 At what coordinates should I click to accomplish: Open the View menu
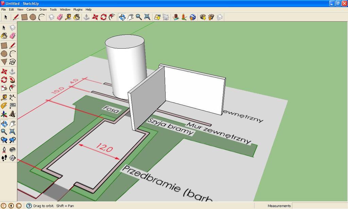20,9
